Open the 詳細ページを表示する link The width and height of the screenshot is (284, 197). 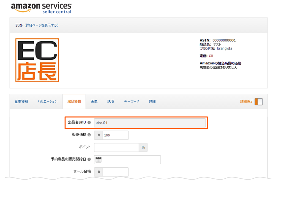(x=42, y=25)
